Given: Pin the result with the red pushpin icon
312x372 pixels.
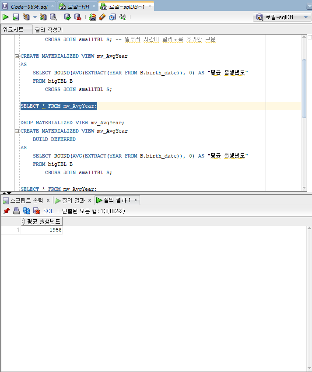Looking at the screenshot, I should (x=7, y=211).
